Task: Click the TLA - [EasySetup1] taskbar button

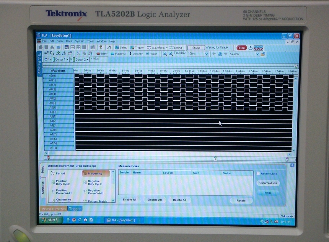Action: pyautogui.click(x=124, y=220)
